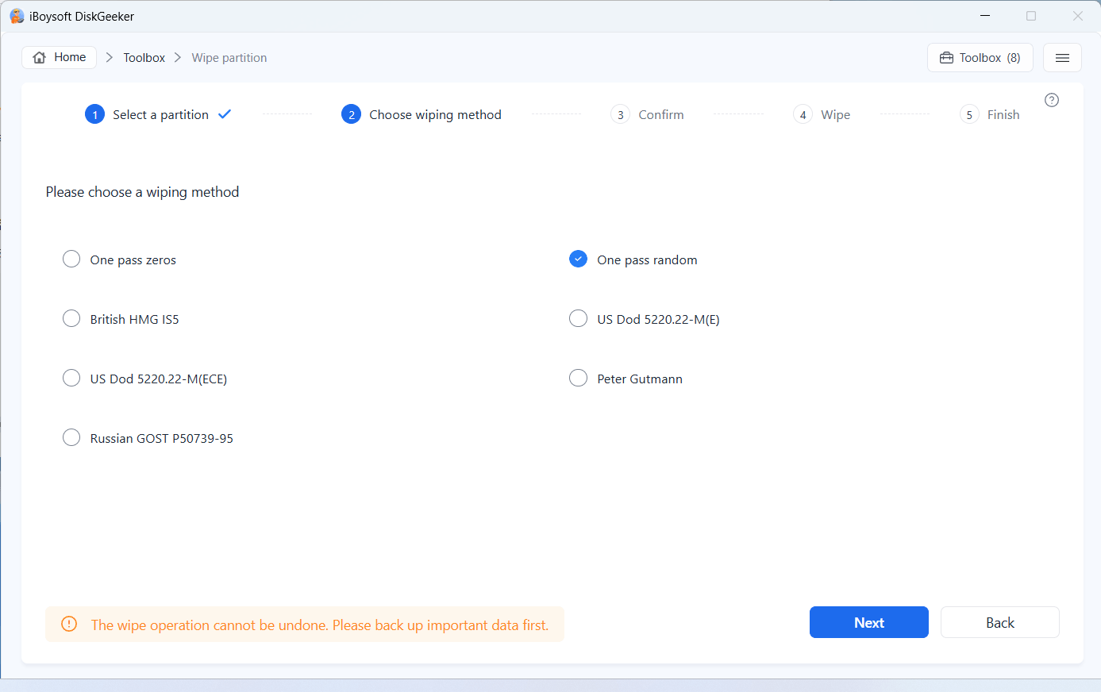
Task: Pick the US Dod 5220.22-M(ECE) method
Action: (145, 379)
